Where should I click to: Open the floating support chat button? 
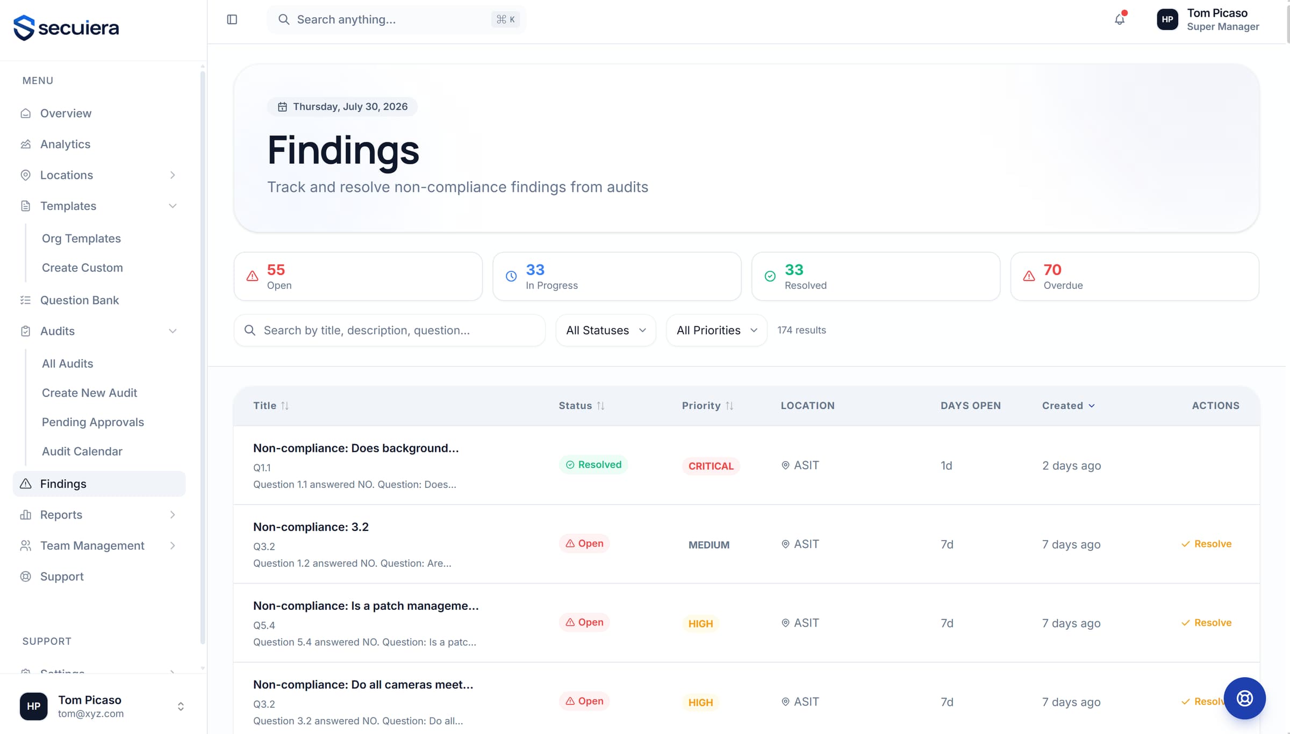(x=1244, y=698)
